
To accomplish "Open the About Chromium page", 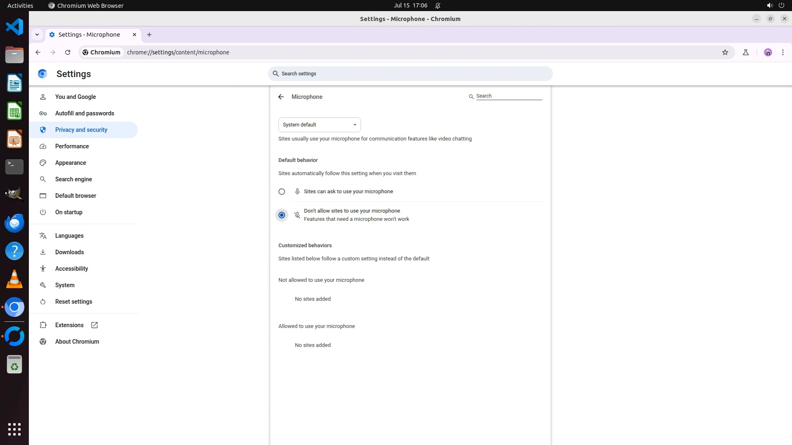I will [77, 342].
